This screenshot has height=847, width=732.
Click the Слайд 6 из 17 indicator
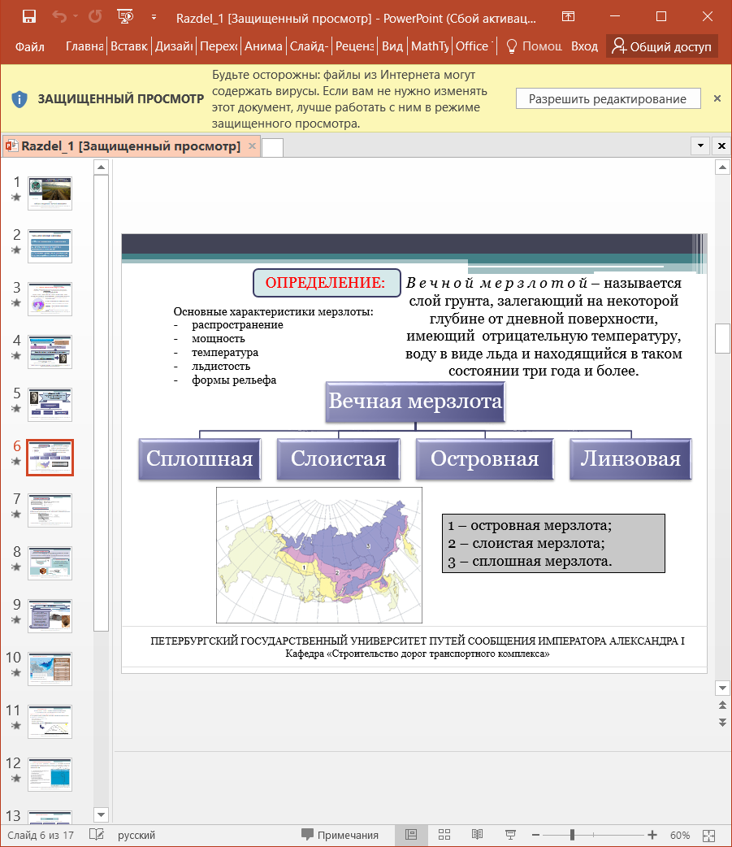41,835
